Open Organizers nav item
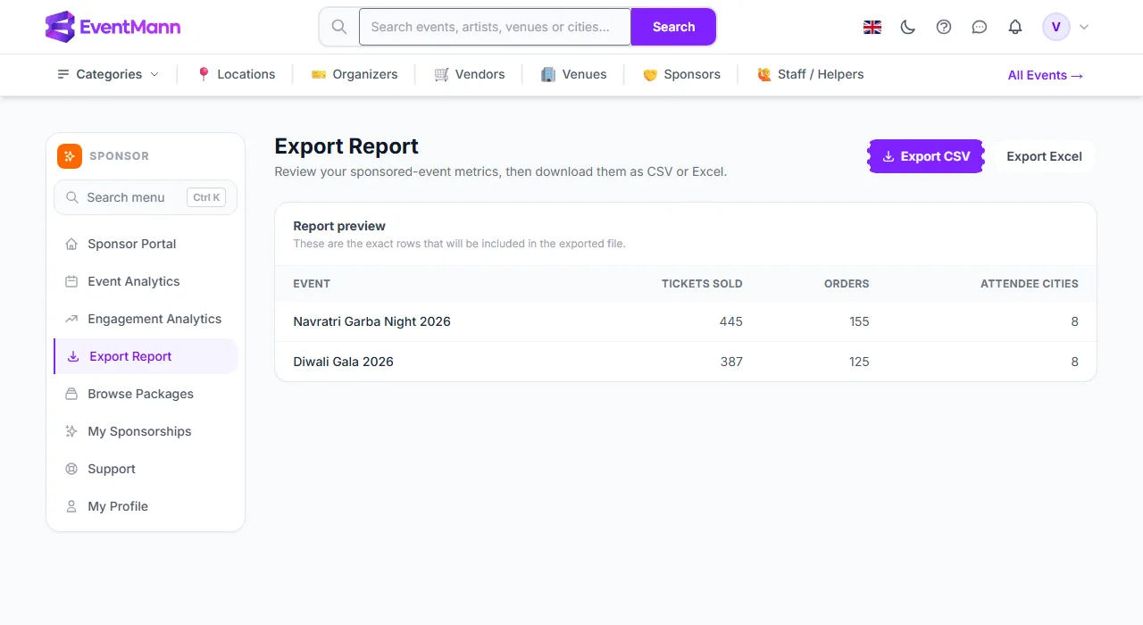Screen dimensions: 1143x625 [x=355, y=74]
